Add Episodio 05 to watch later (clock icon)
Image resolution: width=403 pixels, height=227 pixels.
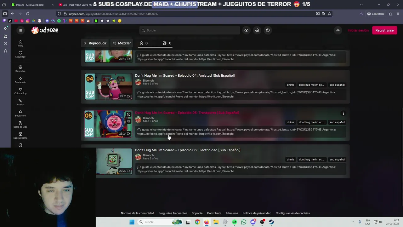tap(128, 114)
